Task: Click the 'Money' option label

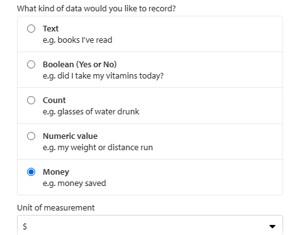Action: coord(56,172)
